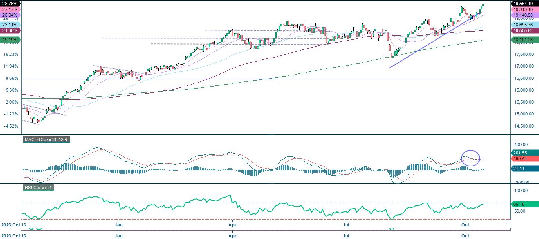
Task: Click the pink 27.17% percent tag
Action: 10,9
